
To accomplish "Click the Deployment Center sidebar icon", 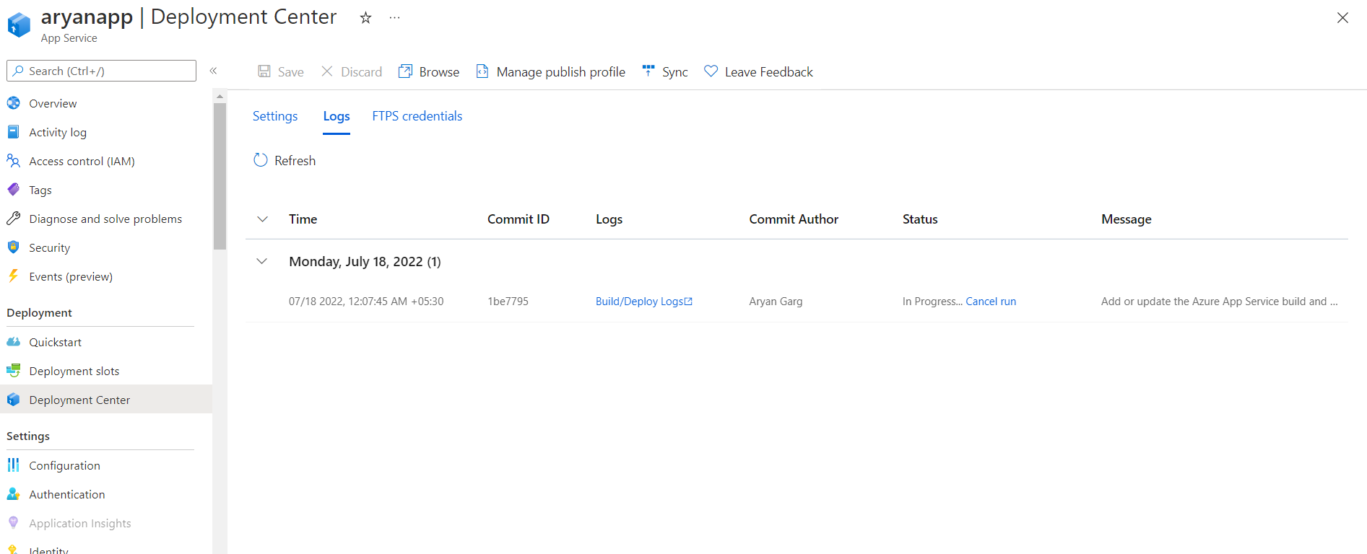I will 14,400.
